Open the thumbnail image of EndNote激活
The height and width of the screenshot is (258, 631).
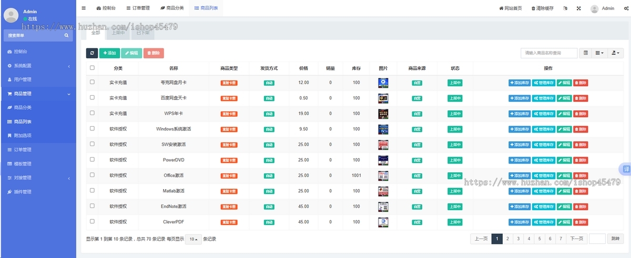(383, 207)
